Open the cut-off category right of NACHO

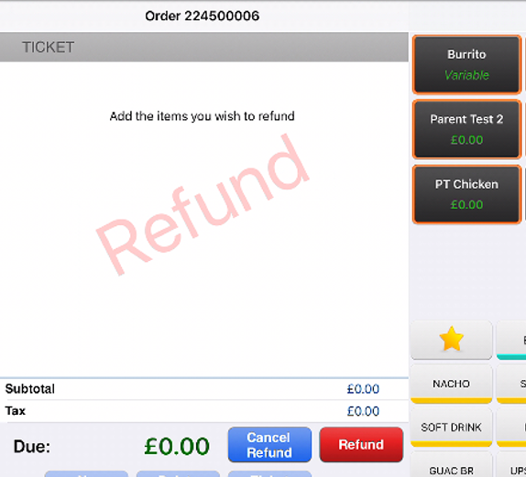(511, 384)
